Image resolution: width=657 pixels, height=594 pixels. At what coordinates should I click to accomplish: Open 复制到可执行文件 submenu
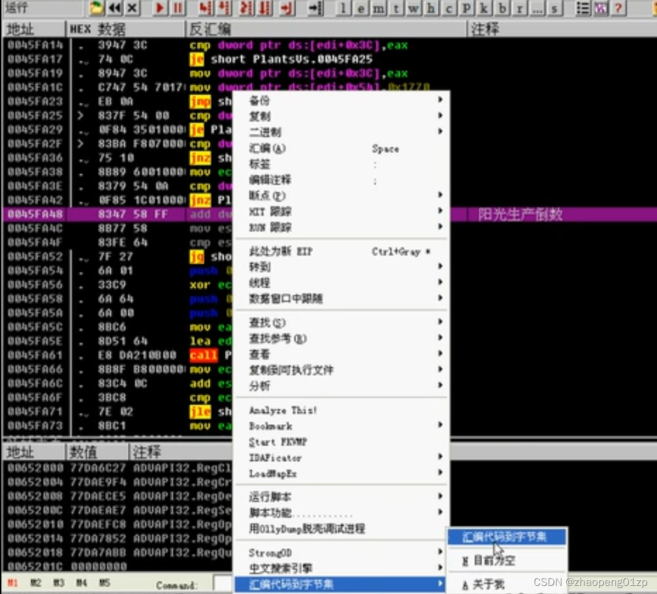(x=341, y=370)
